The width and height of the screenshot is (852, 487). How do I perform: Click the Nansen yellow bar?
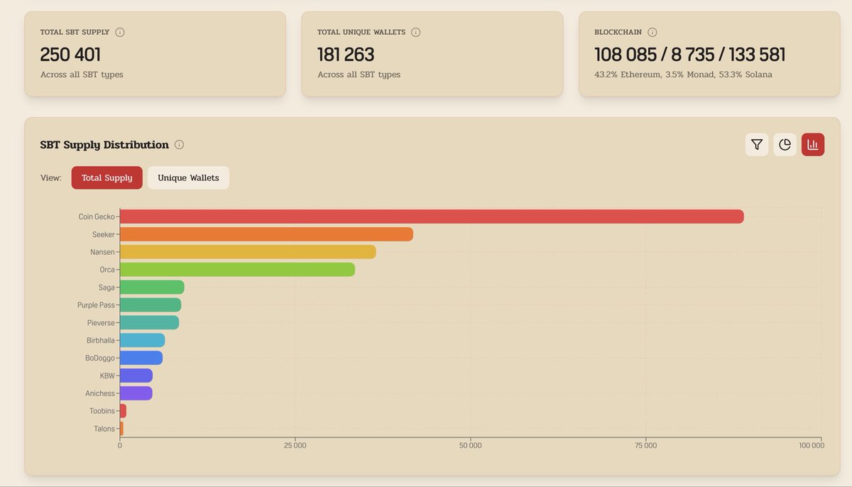[248, 252]
